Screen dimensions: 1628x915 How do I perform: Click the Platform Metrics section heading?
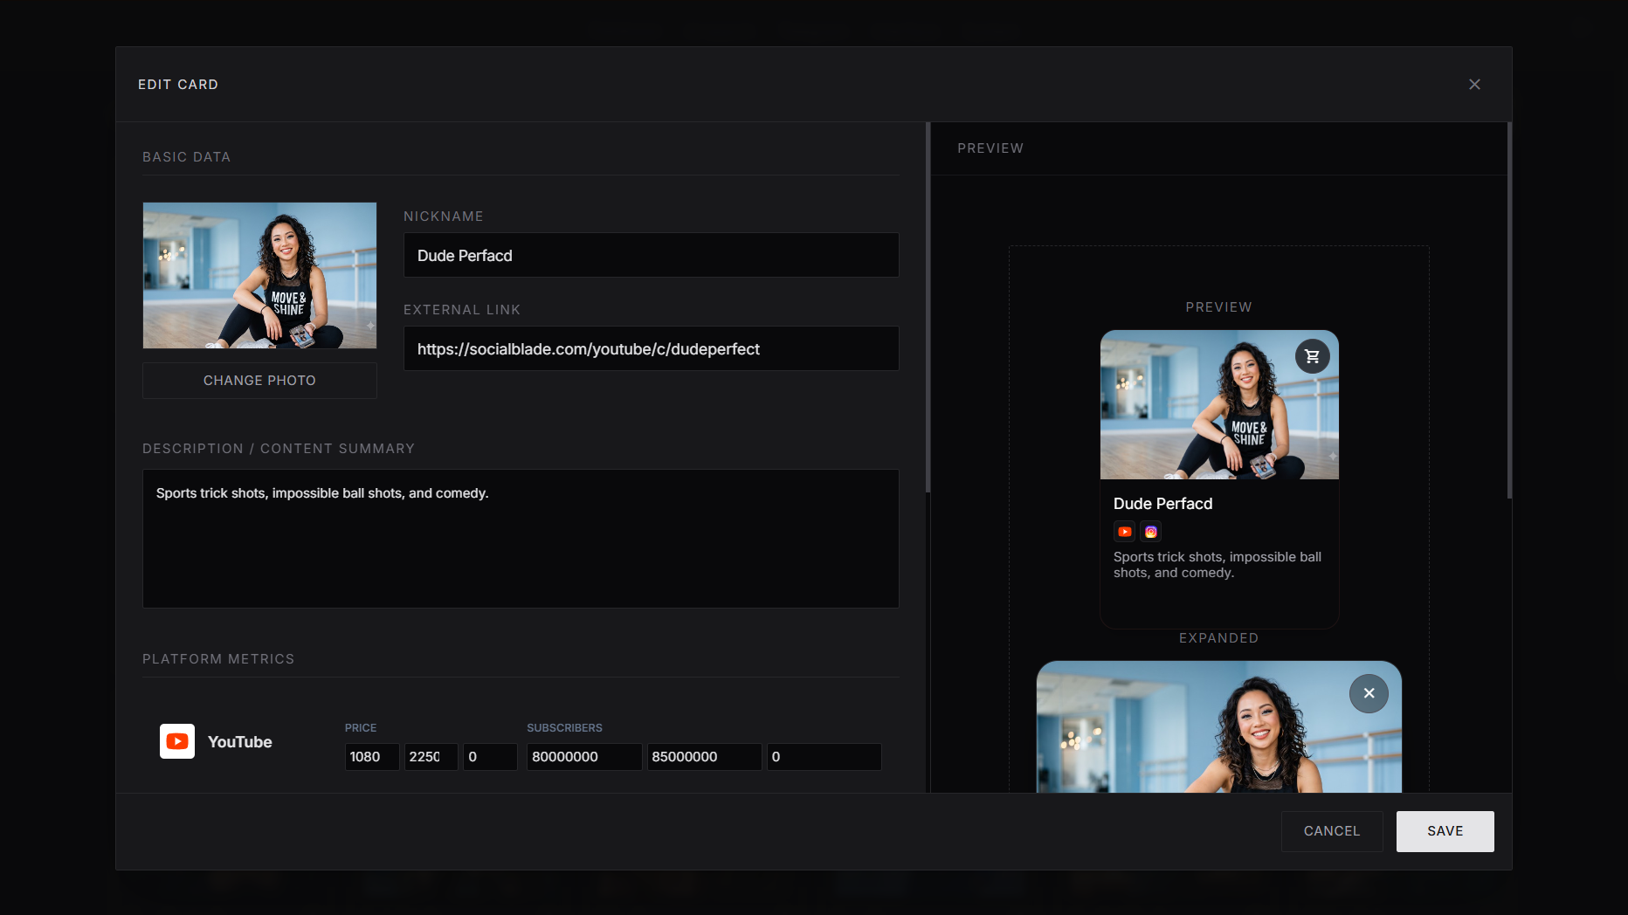coord(218,659)
